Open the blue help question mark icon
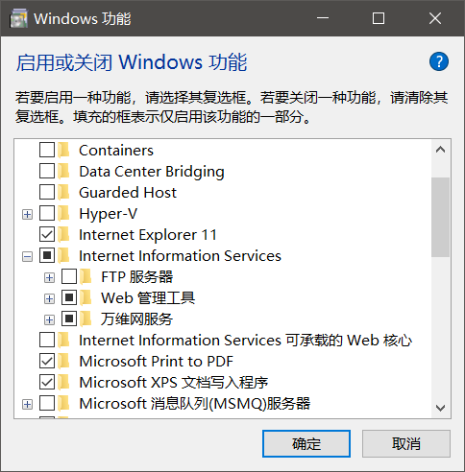Image resolution: width=465 pixels, height=472 pixels. 439,61
